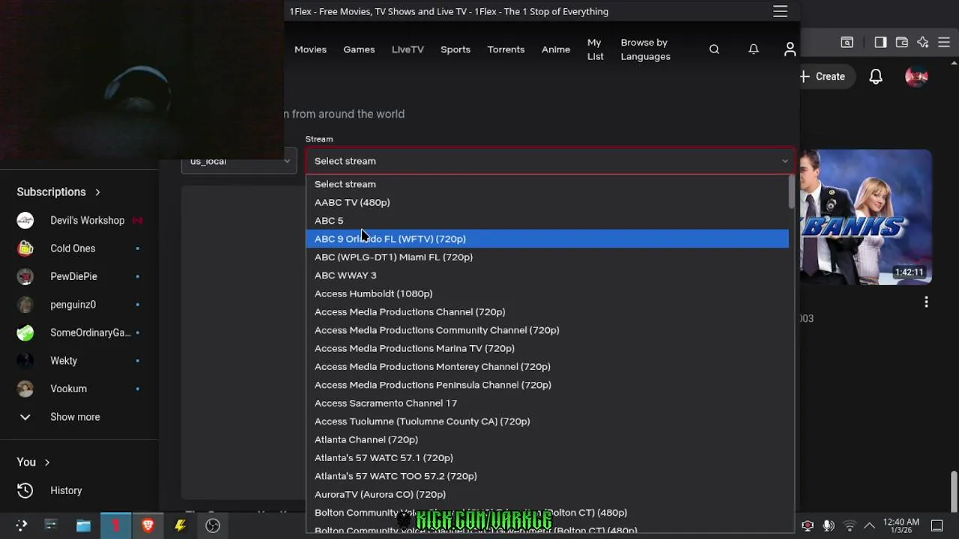This screenshot has width=959, height=539.
Task: Open YouTube History icon
Action: (x=25, y=490)
